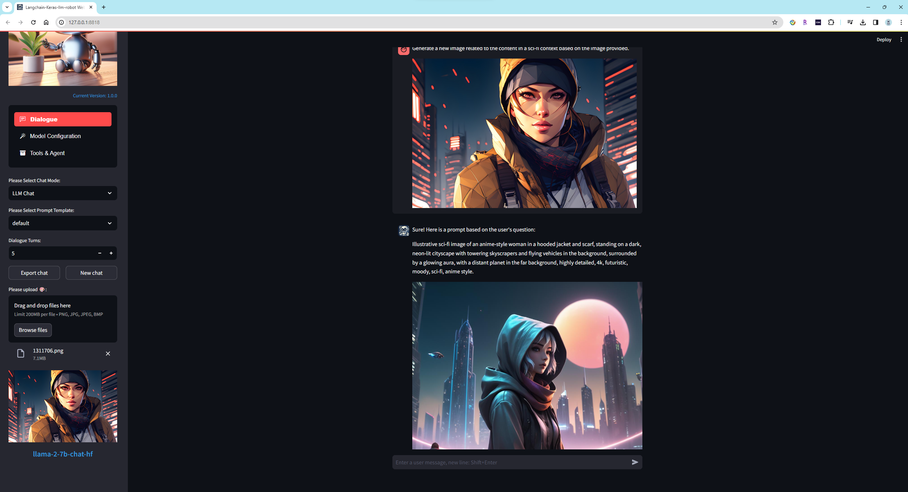The width and height of the screenshot is (908, 492).
Task: Go to browser home page
Action: (46, 22)
